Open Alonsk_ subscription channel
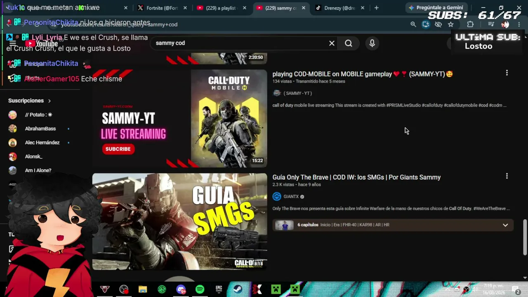Image resolution: width=528 pixels, height=297 pixels. [33, 157]
